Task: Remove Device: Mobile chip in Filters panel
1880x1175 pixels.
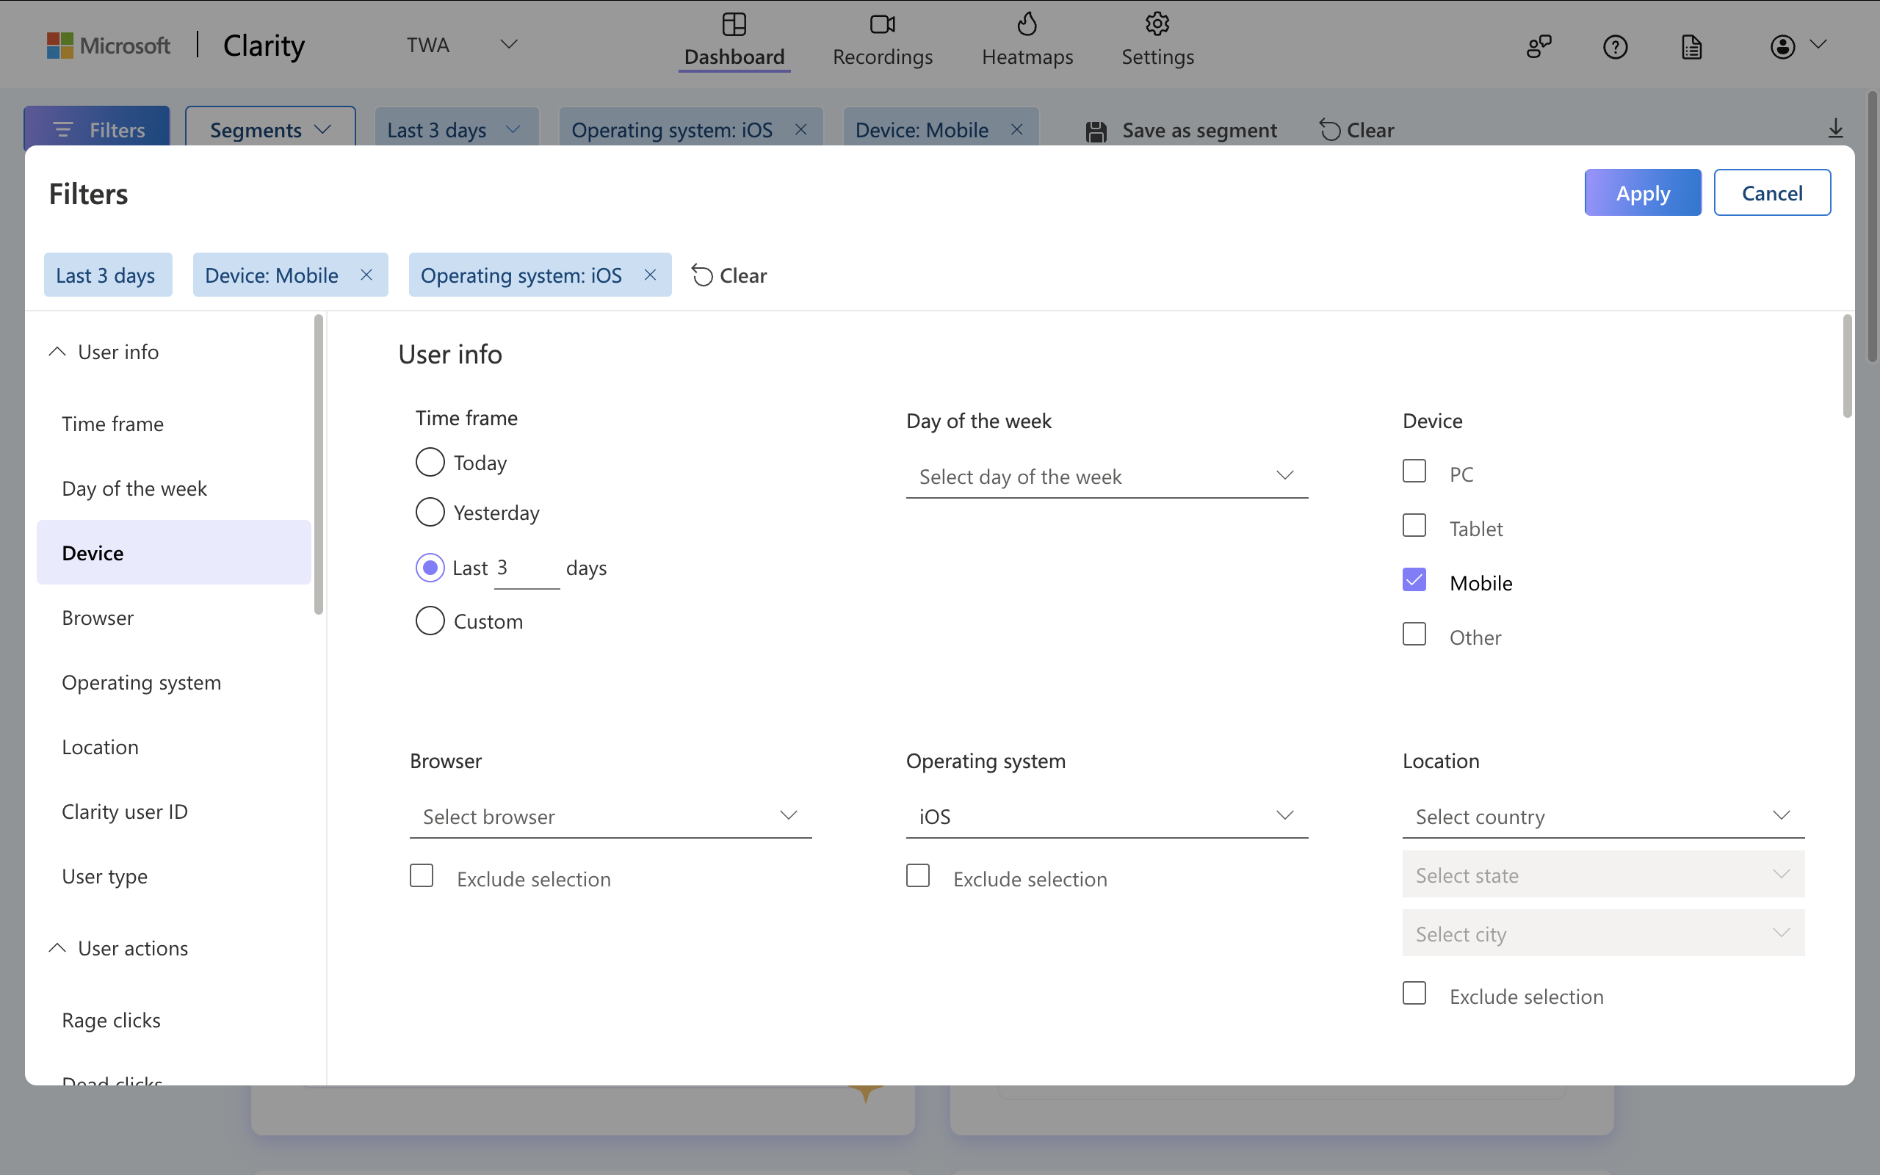Action: 366,275
